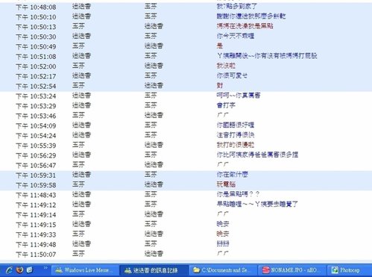
Task: Click the sender name in the 11:48:43 row
Action: 81,194
